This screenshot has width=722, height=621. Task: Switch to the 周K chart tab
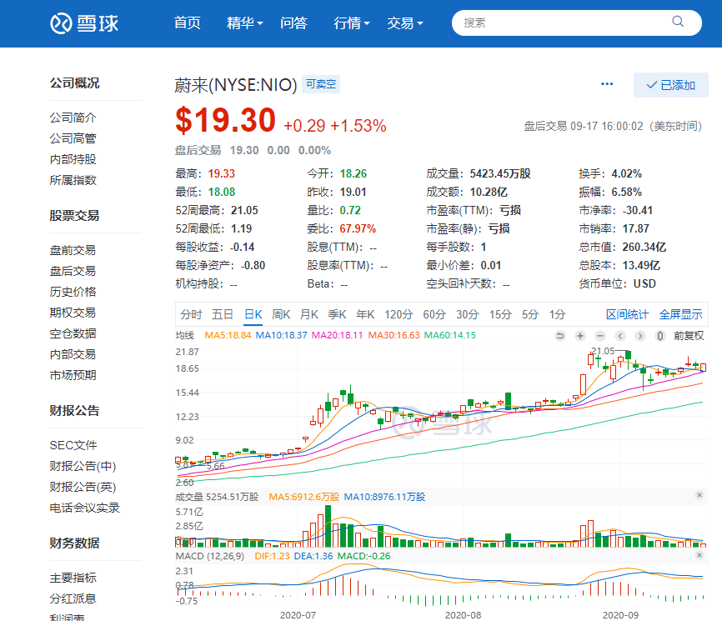281,314
